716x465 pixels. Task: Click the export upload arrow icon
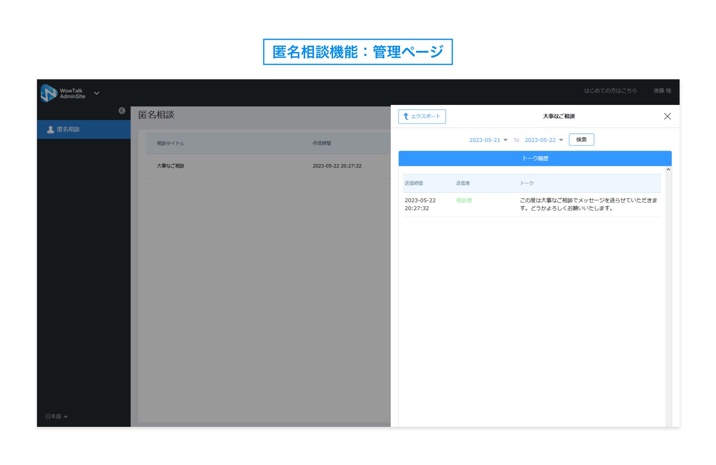point(406,116)
